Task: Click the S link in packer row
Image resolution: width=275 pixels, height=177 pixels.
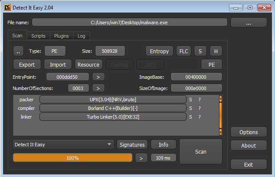Action: pyautogui.click(x=190, y=100)
